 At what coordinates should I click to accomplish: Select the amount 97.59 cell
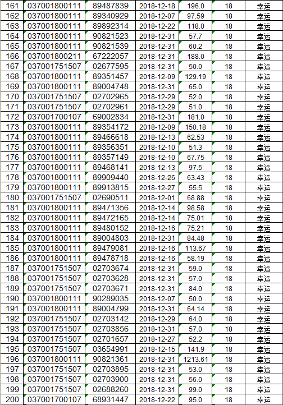coord(195,16)
